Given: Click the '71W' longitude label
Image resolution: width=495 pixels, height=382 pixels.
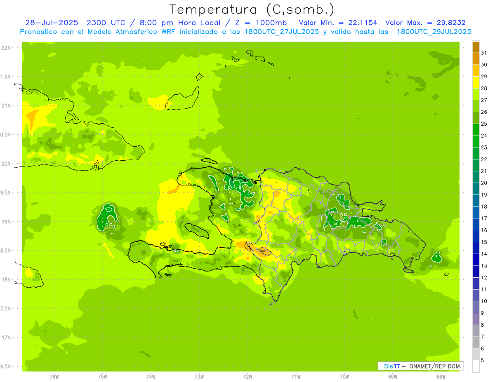Looking at the screenshot, I should pyautogui.click(x=296, y=376).
